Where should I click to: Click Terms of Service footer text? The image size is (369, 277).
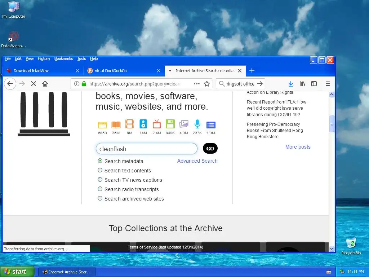tap(165, 247)
